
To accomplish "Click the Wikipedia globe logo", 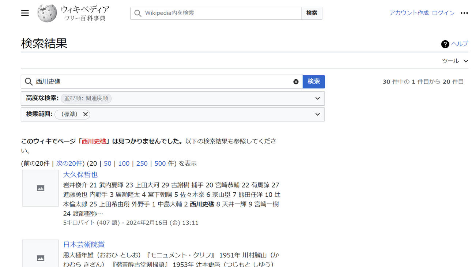I will 47,13.
